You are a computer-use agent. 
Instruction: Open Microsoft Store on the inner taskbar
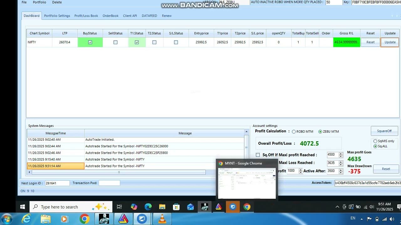tap(176, 207)
